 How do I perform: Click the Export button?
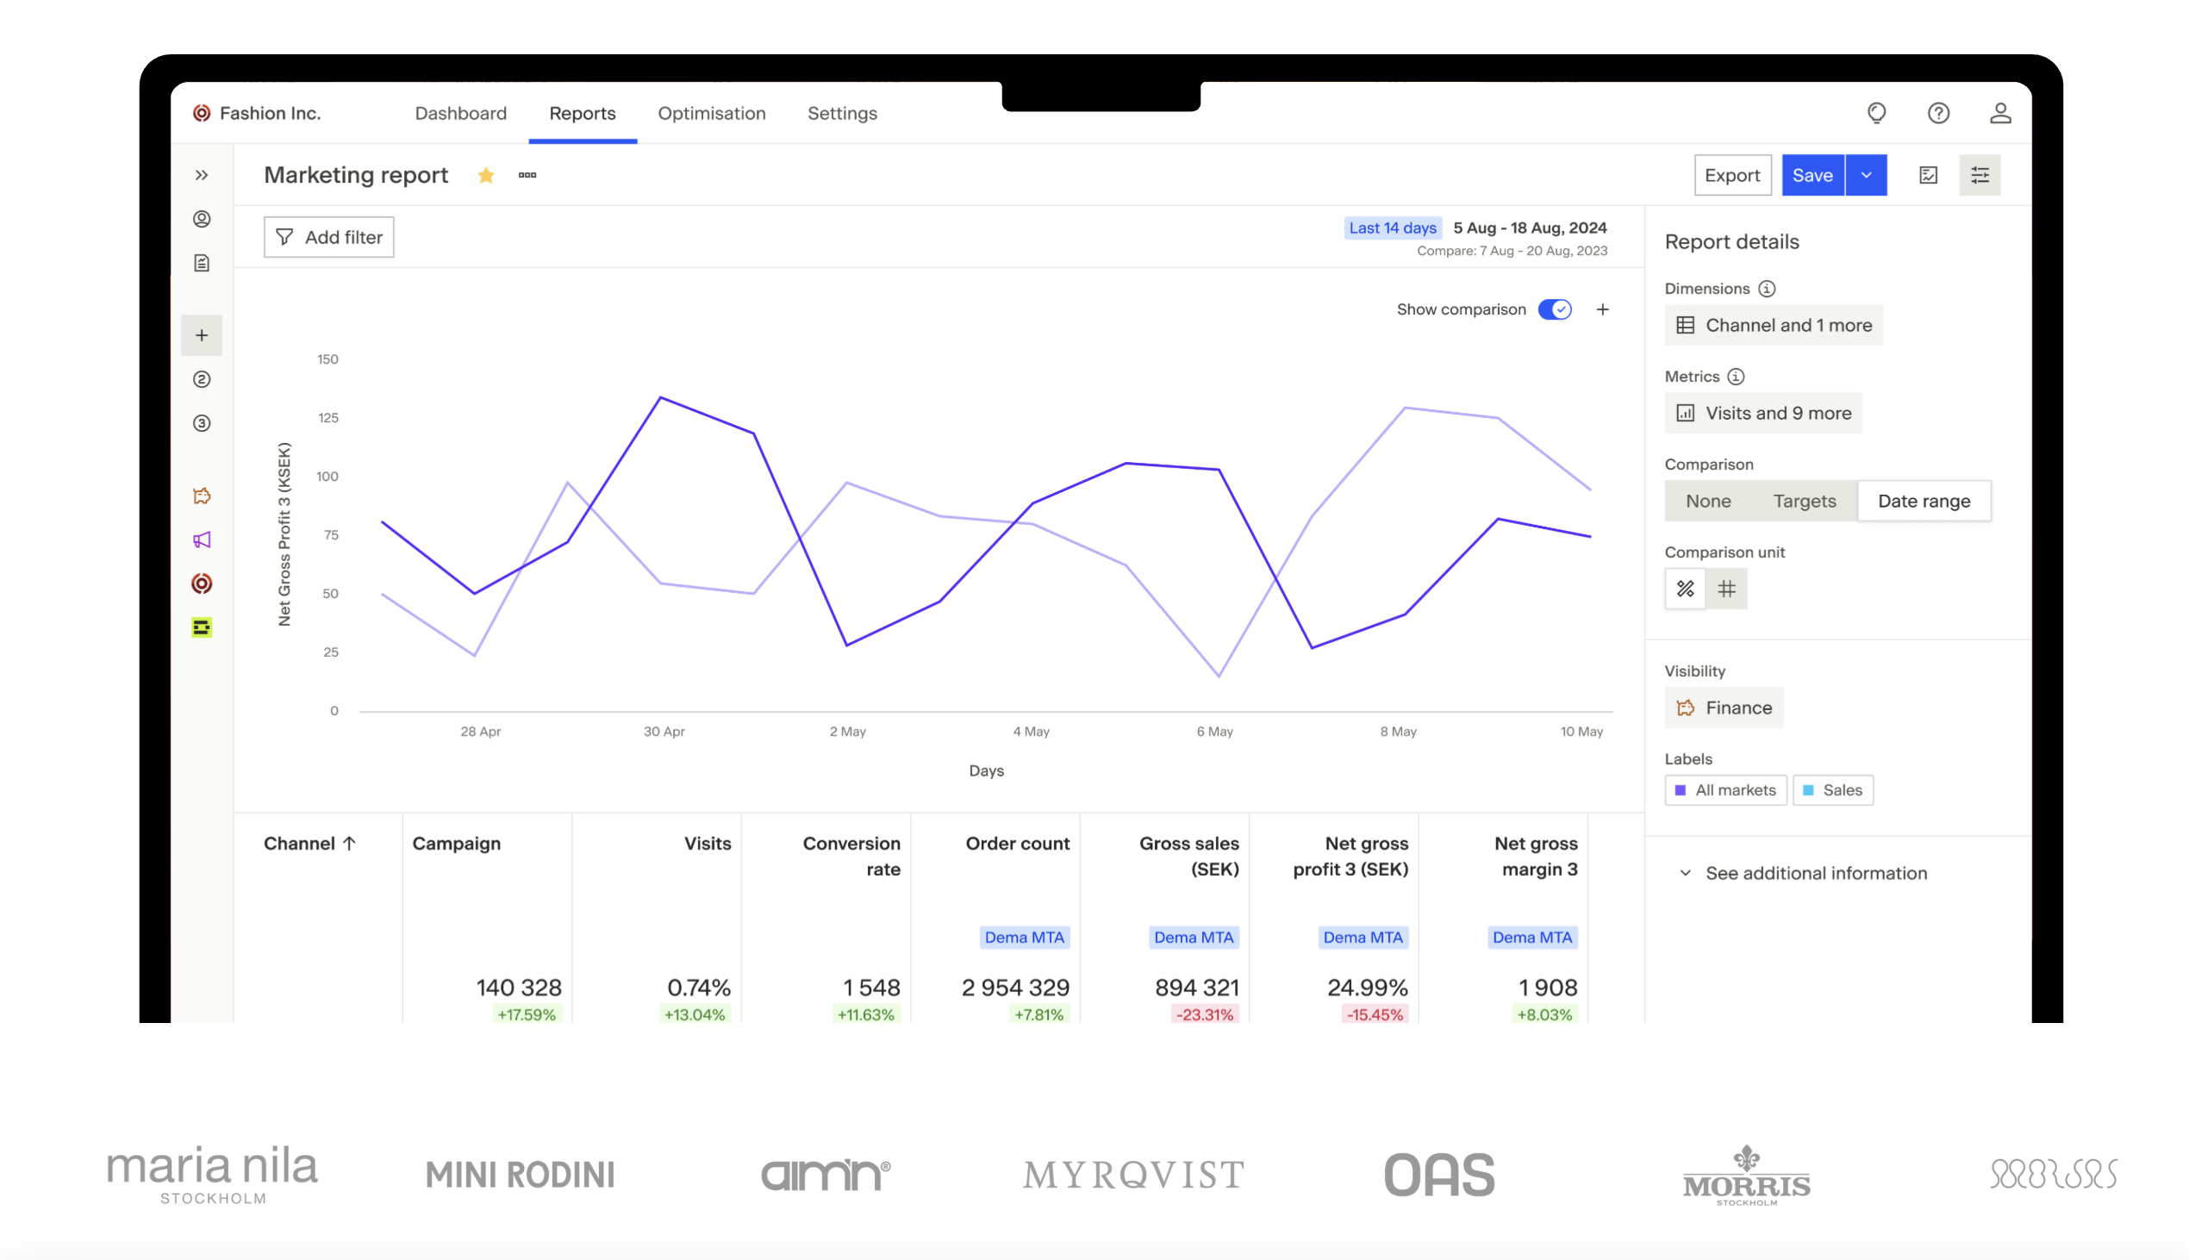[x=1731, y=176]
